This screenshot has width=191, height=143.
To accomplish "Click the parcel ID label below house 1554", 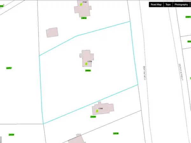I will (x=88, y=71).
